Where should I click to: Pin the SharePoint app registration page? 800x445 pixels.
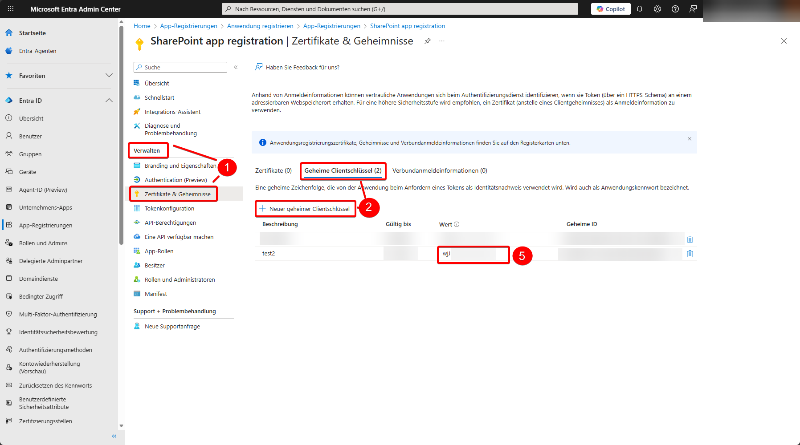(x=428, y=41)
